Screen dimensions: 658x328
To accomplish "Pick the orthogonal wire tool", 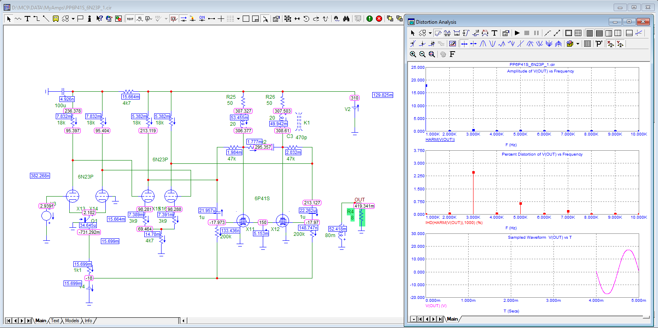I will tap(36, 19).
